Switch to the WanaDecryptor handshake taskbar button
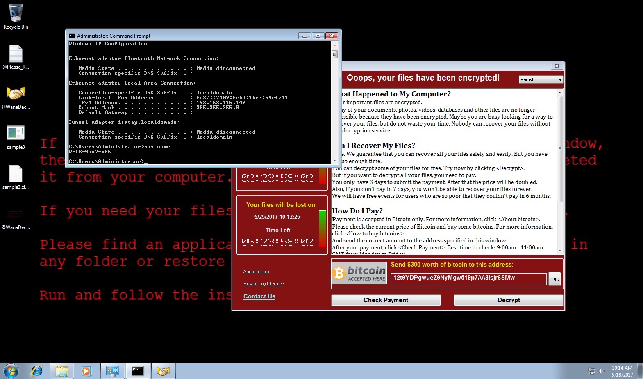The image size is (643, 379). (163, 371)
